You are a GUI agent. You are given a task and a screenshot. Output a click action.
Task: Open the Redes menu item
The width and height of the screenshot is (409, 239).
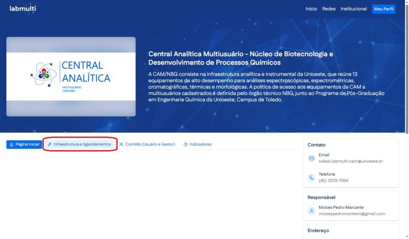click(329, 9)
